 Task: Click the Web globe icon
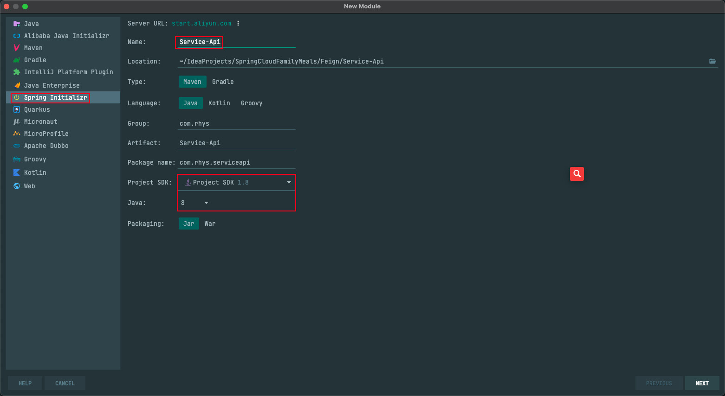17,186
